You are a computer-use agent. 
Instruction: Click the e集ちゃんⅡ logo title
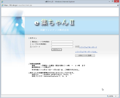point(54,22)
